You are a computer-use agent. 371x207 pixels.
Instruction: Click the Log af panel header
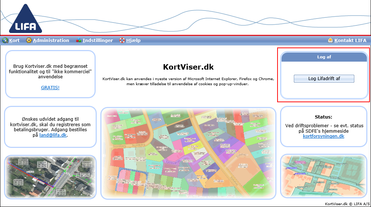pos(324,57)
